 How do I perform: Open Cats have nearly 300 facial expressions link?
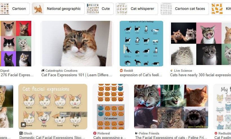[201, 75]
